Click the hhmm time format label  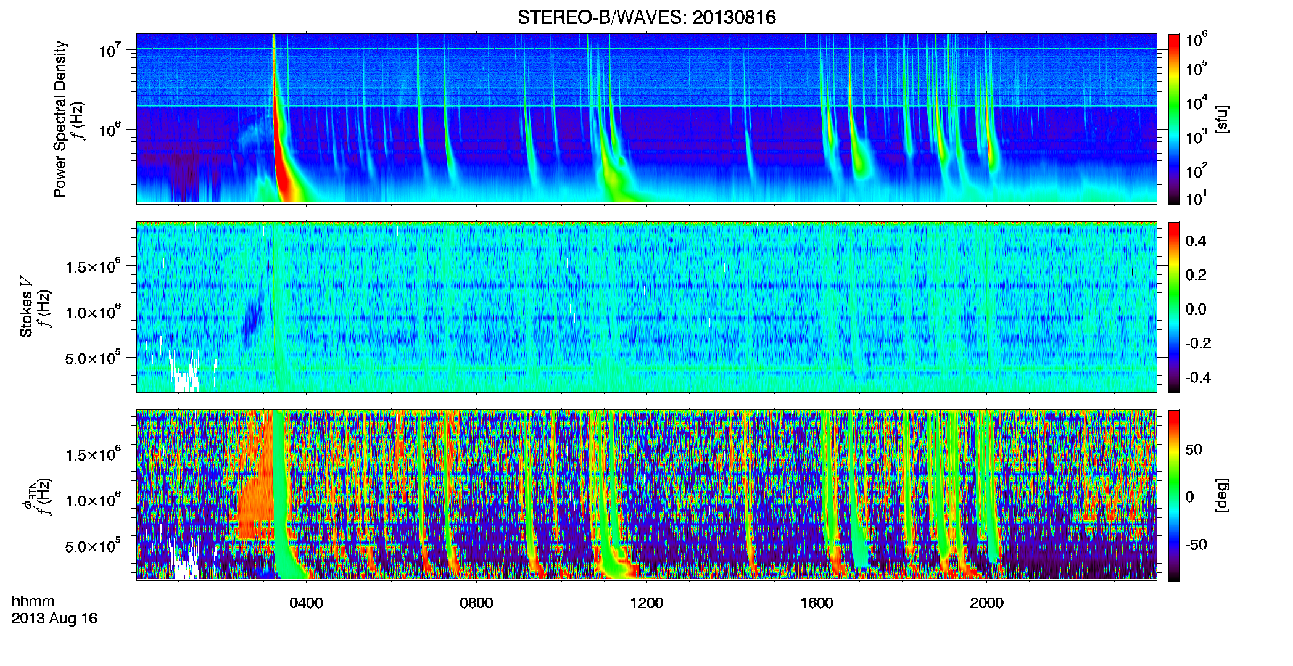[x=33, y=601]
